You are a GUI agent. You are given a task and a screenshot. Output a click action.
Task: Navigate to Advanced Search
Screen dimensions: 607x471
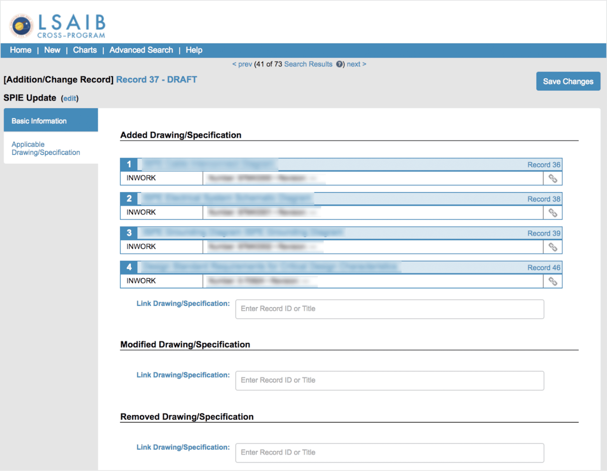[x=141, y=50]
